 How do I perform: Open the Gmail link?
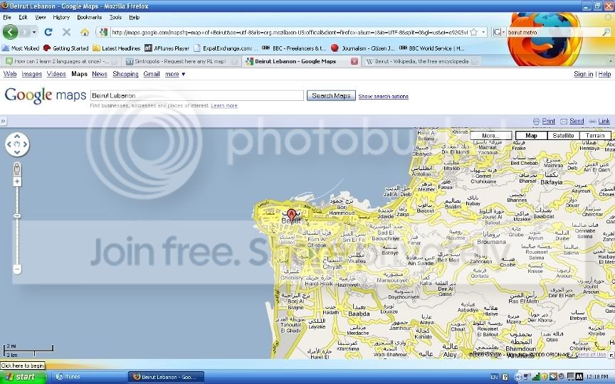tap(152, 74)
